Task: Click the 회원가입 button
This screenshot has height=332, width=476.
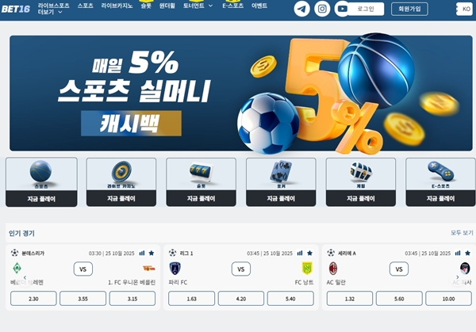Action: click(409, 9)
